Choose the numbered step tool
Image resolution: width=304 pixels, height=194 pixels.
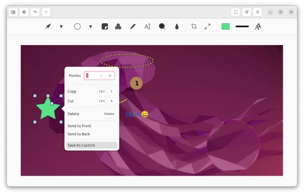118,26
